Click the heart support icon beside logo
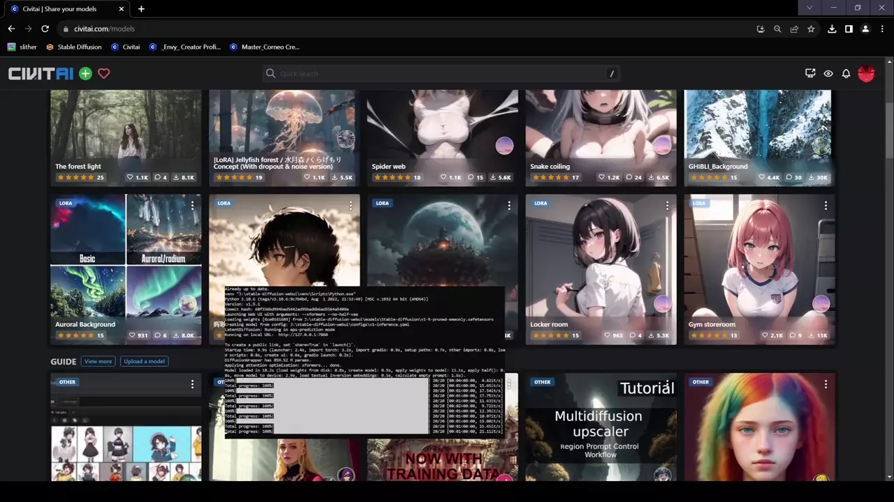This screenshot has height=502, width=894. 104,73
